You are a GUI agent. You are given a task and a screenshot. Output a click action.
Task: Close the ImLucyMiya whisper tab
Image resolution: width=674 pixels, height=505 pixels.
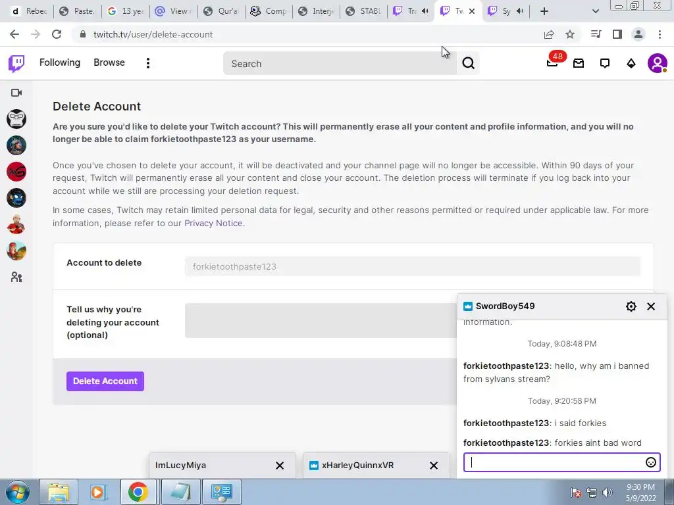(280, 466)
